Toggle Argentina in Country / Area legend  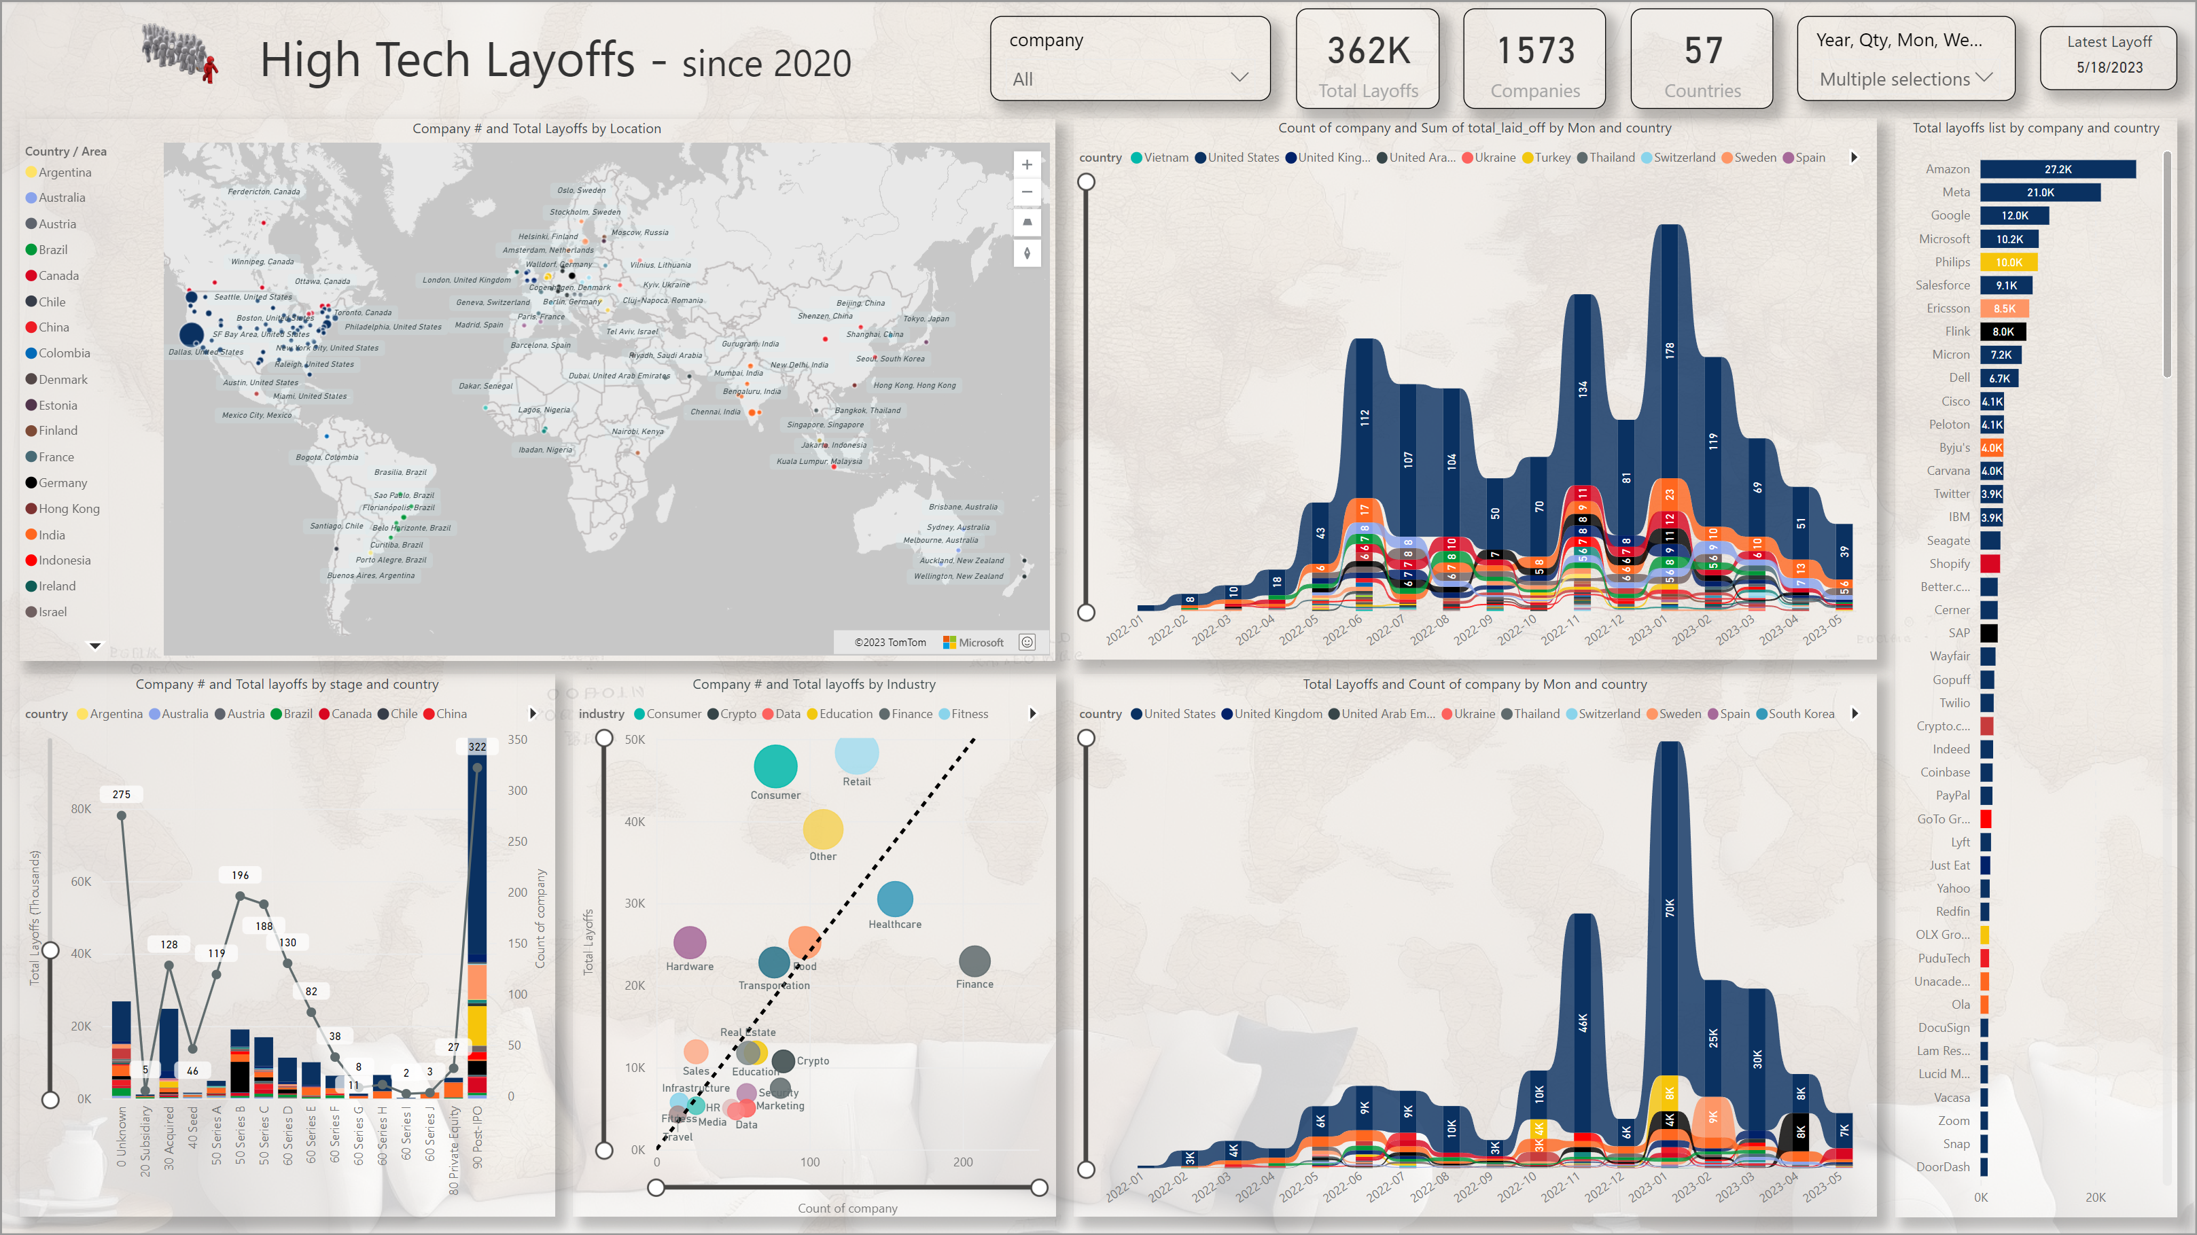(x=64, y=172)
